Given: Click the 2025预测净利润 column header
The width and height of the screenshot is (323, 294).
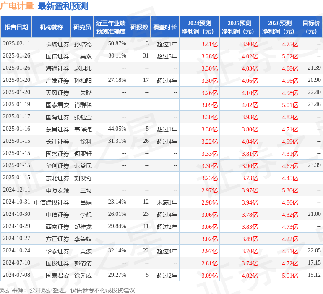Looking at the screenshot, I should point(240,27).
